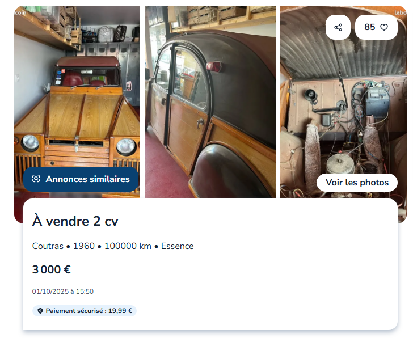
Task: Open the side door car photo
Action: click(210, 102)
